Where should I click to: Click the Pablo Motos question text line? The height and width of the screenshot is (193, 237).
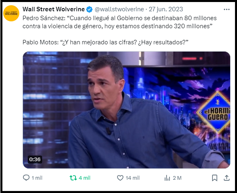pos(105,42)
